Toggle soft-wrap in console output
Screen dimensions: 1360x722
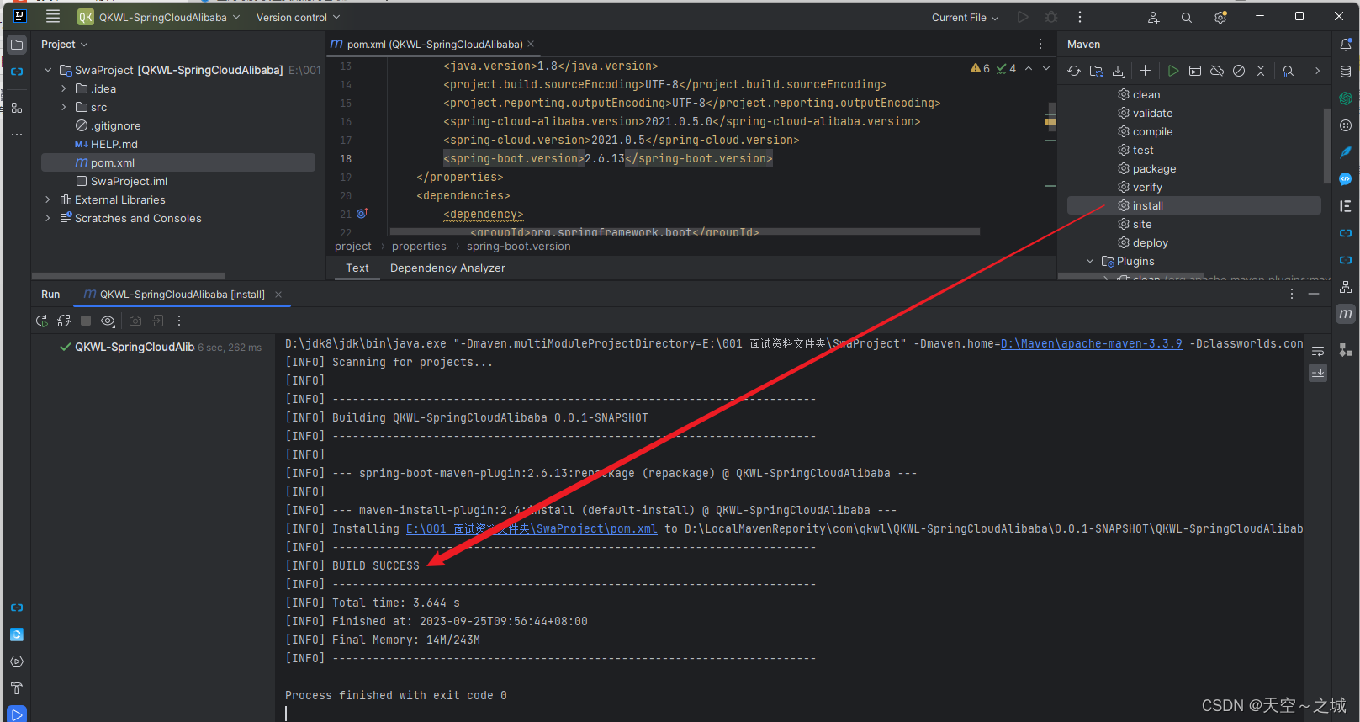pos(1318,352)
